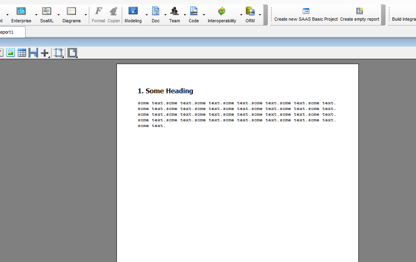The height and width of the screenshot is (262, 416).
Task: Switch to the Report1 tab
Action: 12,32
